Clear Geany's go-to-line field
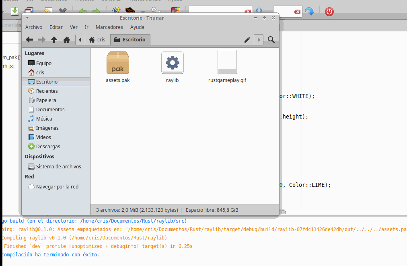The image size is (407, 266). click(x=297, y=12)
